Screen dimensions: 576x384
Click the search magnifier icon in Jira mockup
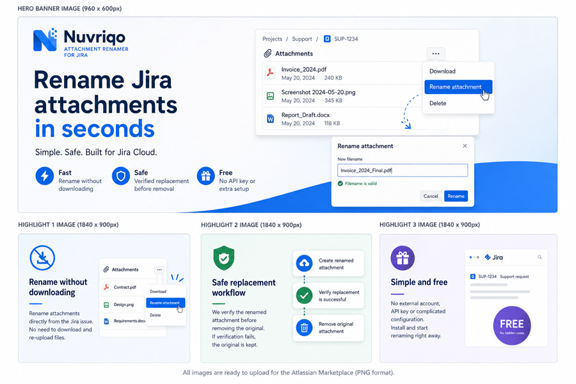tap(540, 257)
